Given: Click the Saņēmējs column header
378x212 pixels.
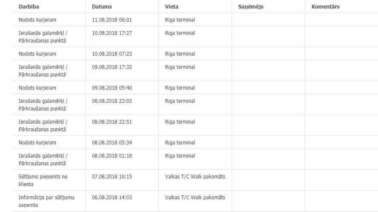Looking at the screenshot, I should click(251, 7).
